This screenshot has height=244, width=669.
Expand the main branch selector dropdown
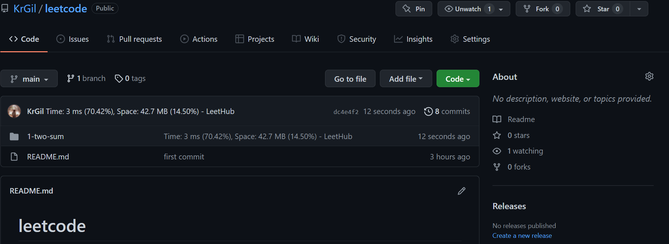click(29, 78)
